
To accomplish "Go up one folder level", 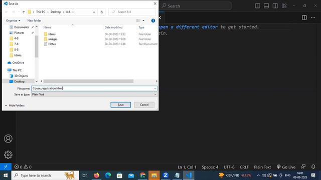I will click(x=24, y=12).
